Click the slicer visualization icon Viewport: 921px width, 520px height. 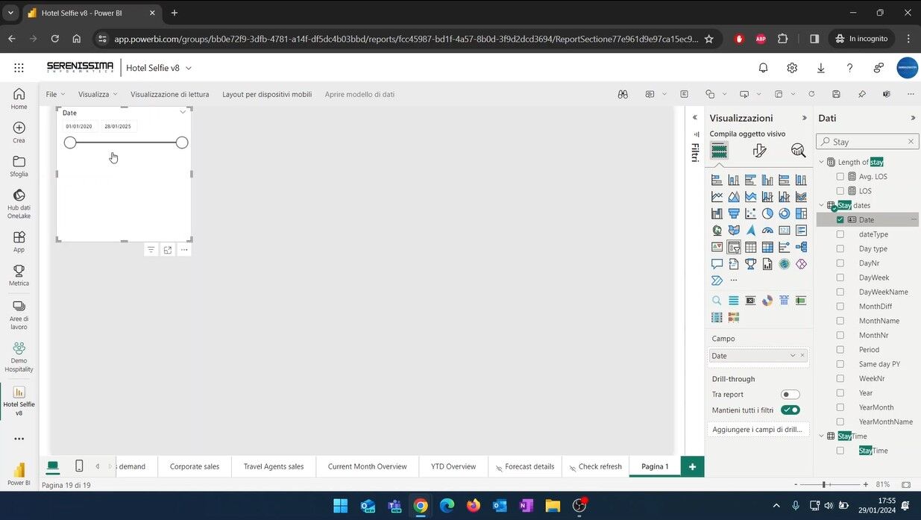(734, 247)
